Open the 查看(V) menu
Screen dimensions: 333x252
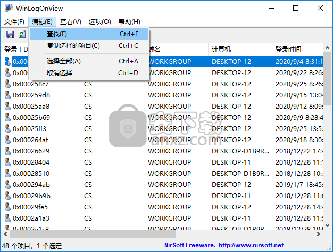pos(71,22)
